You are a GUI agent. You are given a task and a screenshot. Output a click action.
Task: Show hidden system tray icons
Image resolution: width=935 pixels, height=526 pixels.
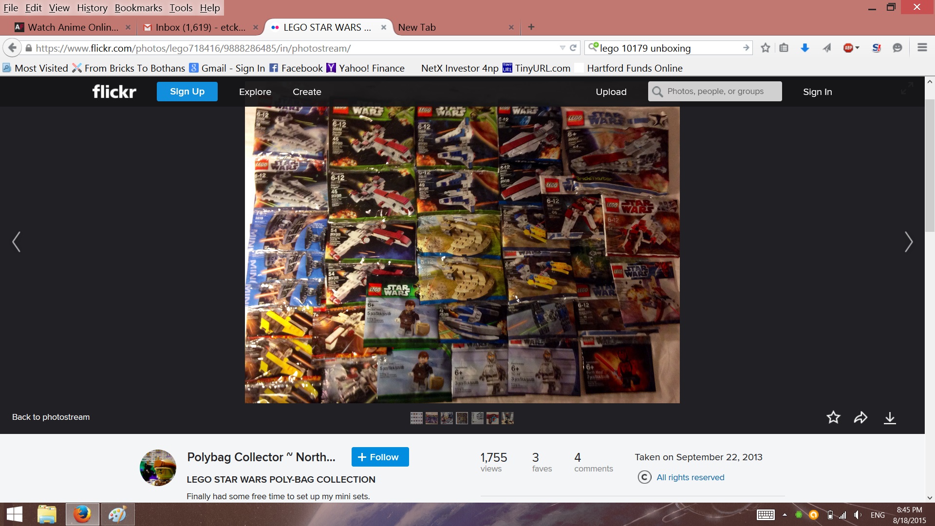pyautogui.click(x=785, y=515)
